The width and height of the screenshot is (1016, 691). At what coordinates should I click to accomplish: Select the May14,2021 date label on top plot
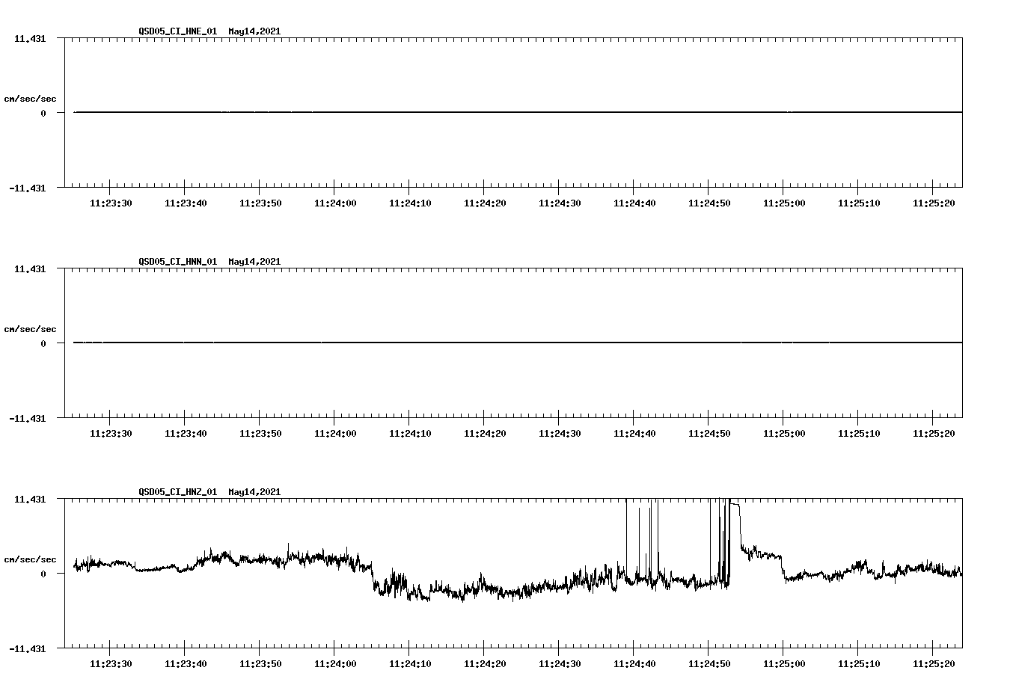point(254,32)
